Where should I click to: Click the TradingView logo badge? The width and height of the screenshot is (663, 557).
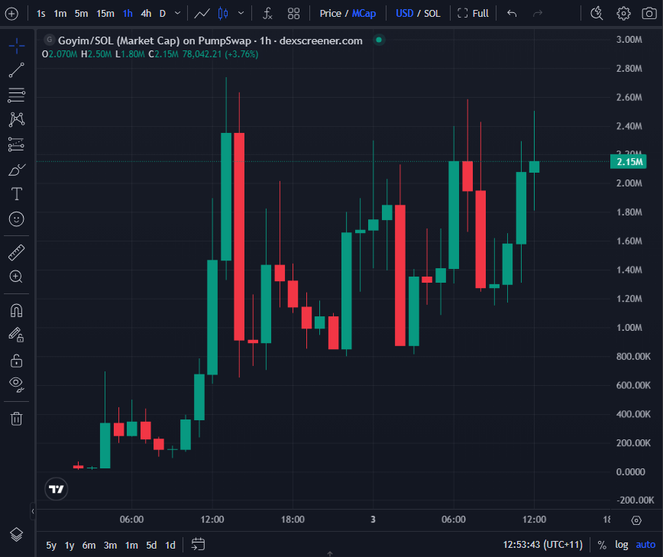(x=57, y=489)
